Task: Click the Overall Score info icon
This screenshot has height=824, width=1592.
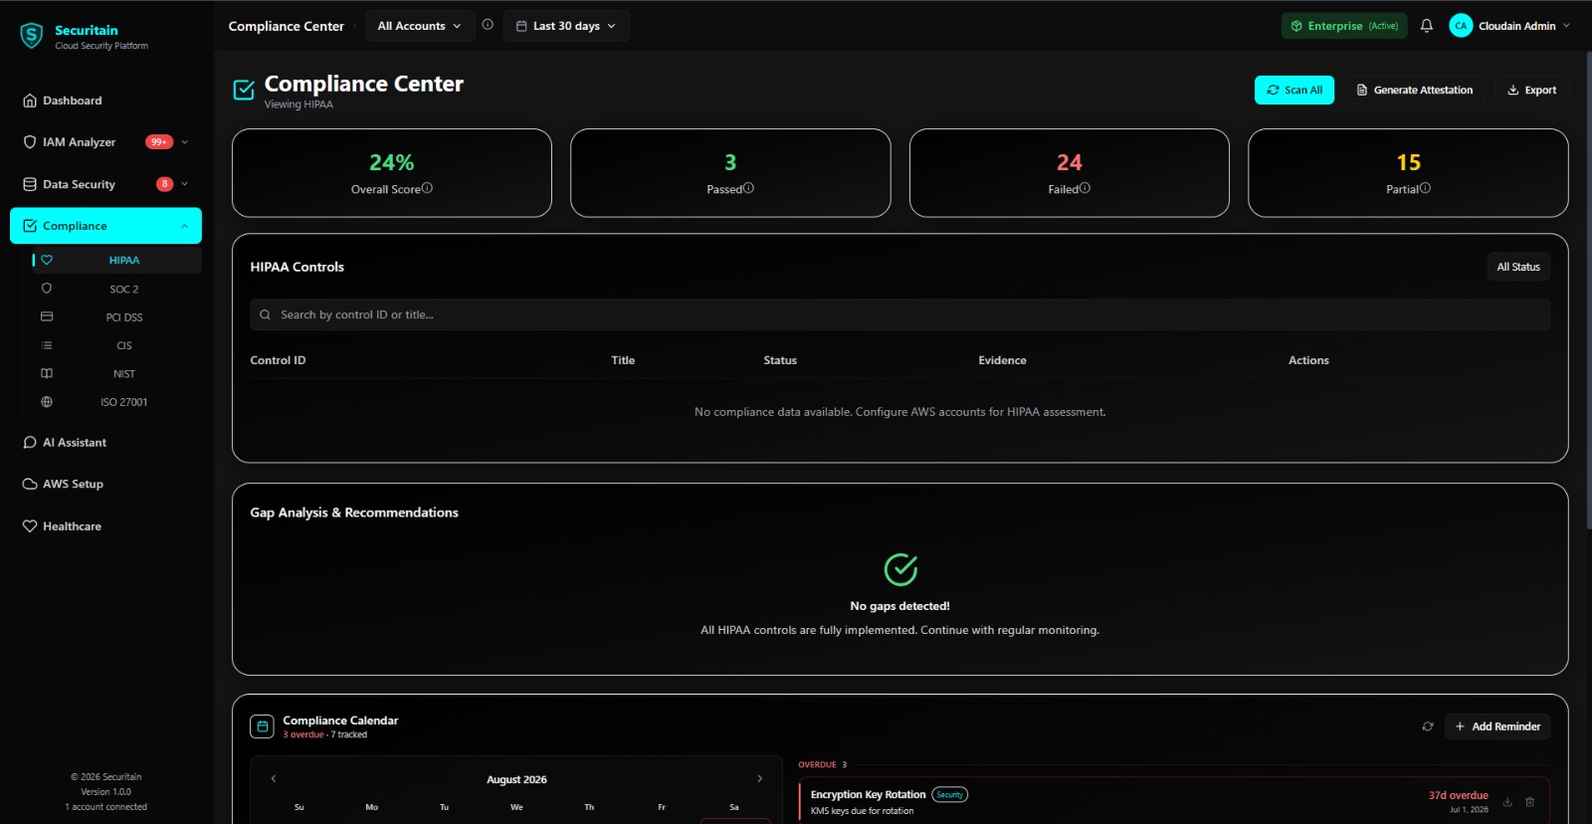Action: (427, 188)
